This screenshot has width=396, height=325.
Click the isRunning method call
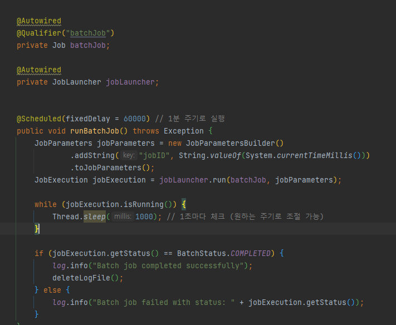144,204
